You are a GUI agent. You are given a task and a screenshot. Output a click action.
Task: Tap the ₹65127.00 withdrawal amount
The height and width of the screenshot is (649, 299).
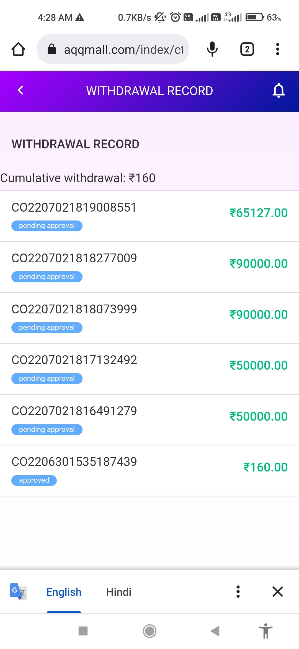(259, 213)
